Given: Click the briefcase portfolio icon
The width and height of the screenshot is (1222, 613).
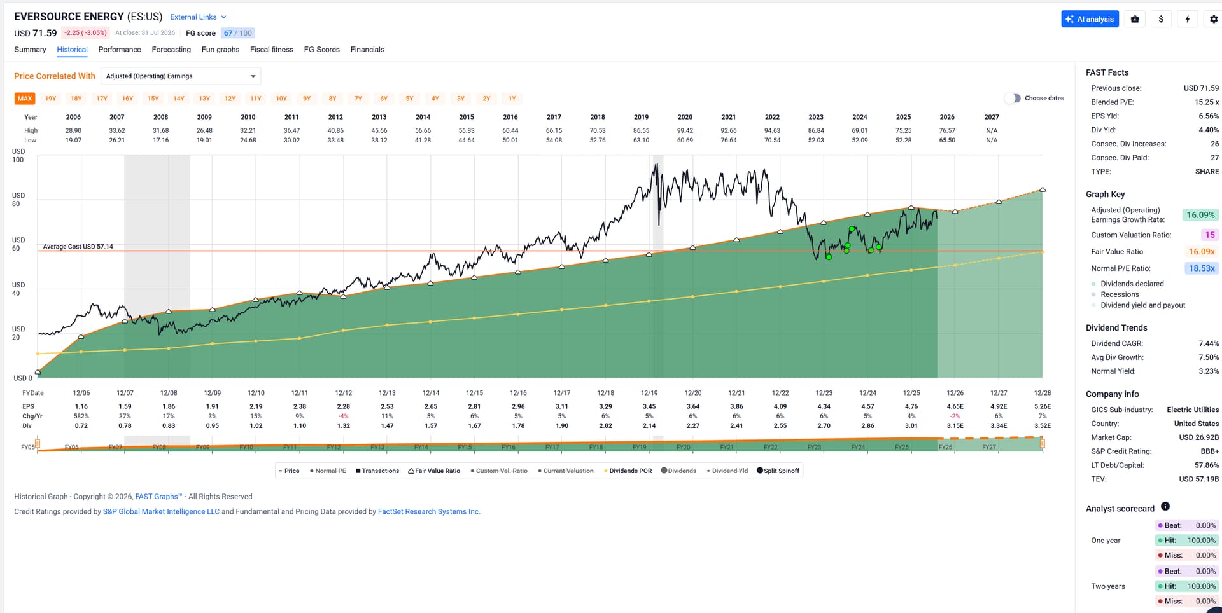Looking at the screenshot, I should tap(1135, 19).
